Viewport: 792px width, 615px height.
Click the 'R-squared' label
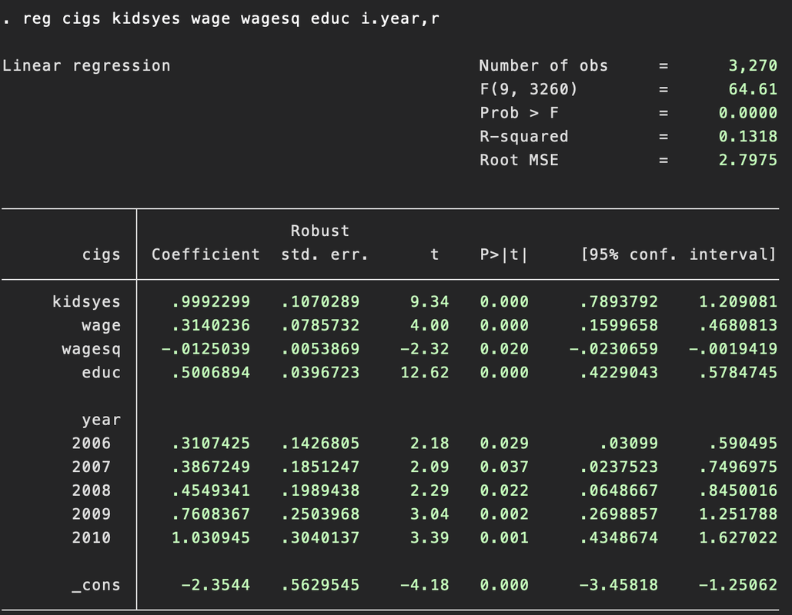[524, 137]
